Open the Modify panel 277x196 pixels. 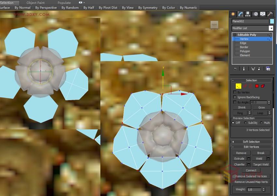(x=240, y=14)
